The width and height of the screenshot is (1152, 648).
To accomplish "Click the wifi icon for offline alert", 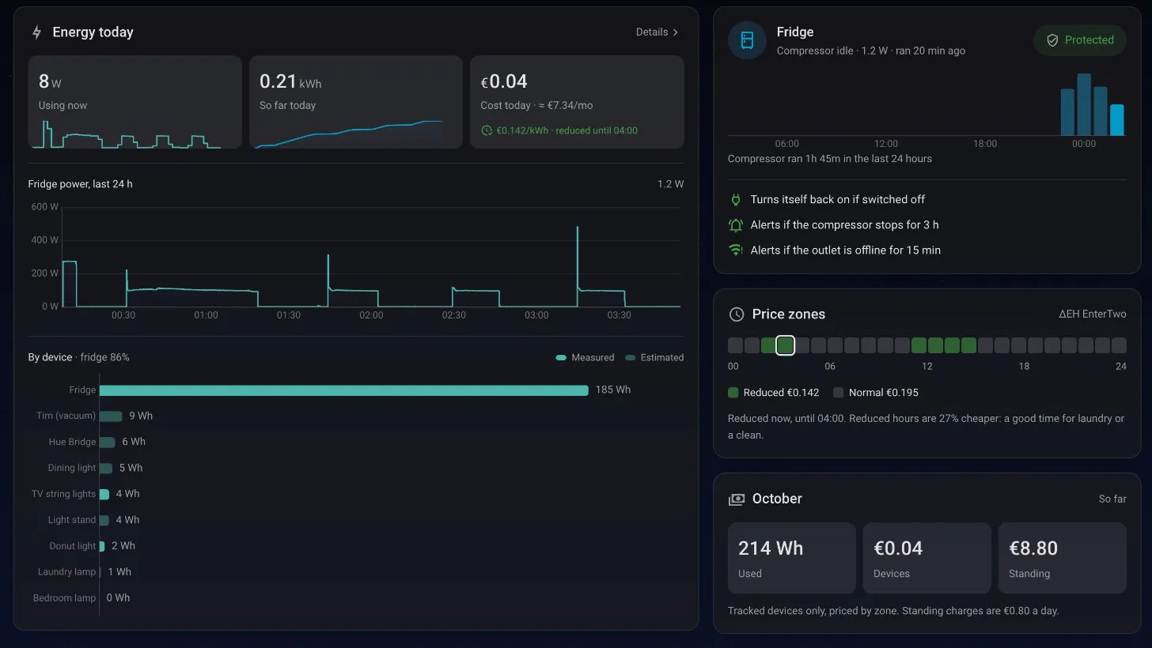I will tap(736, 251).
